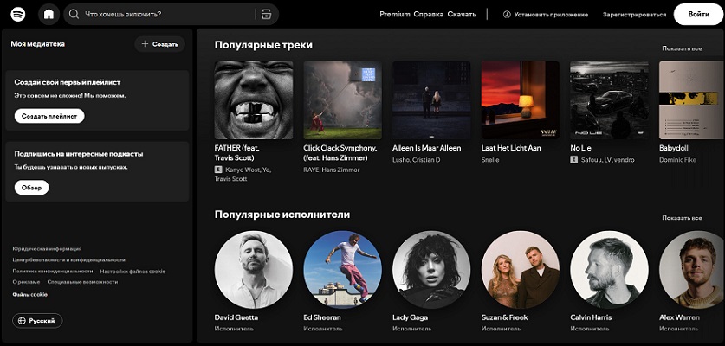Viewport: 725px width, 346px height.
Task: Click Safouu, LV, vendro artist text
Action: pyautogui.click(x=607, y=160)
